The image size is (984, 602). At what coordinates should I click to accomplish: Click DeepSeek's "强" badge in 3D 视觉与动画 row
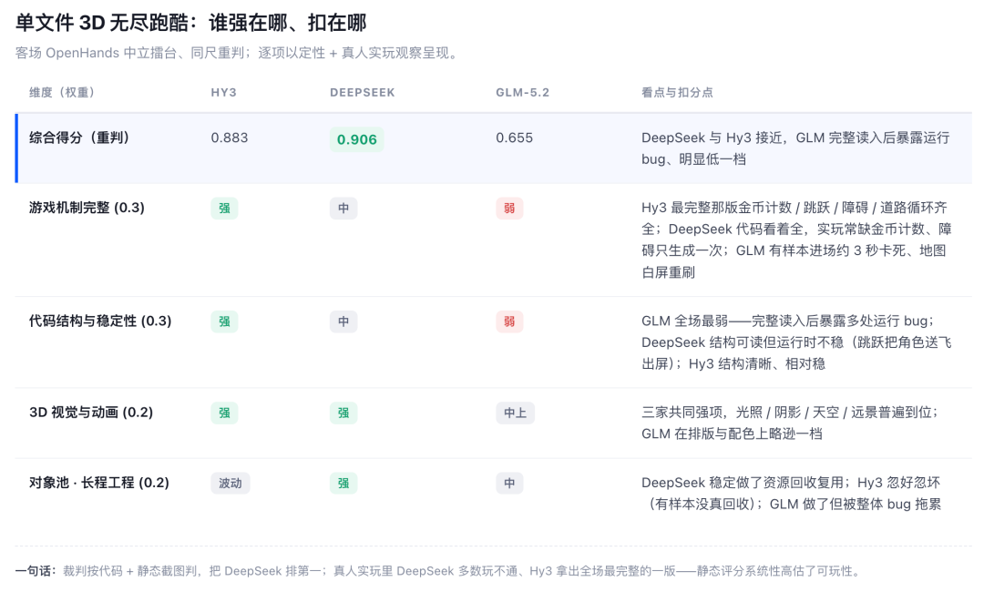point(343,413)
